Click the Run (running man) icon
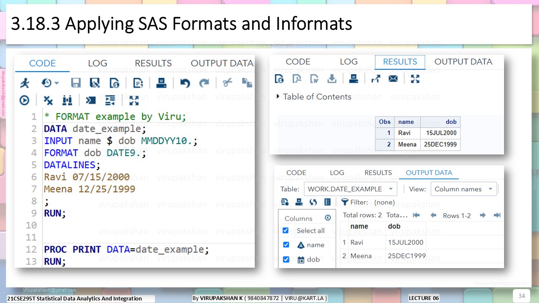 pos(25,83)
